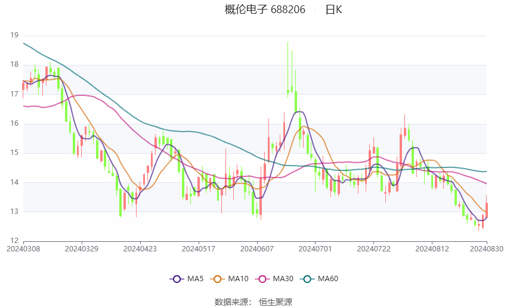Click the y-axis value 15
Screen dimensions: 507x308
click(x=14, y=153)
